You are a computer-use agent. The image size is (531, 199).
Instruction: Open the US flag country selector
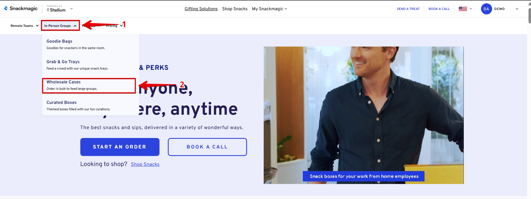point(465,9)
